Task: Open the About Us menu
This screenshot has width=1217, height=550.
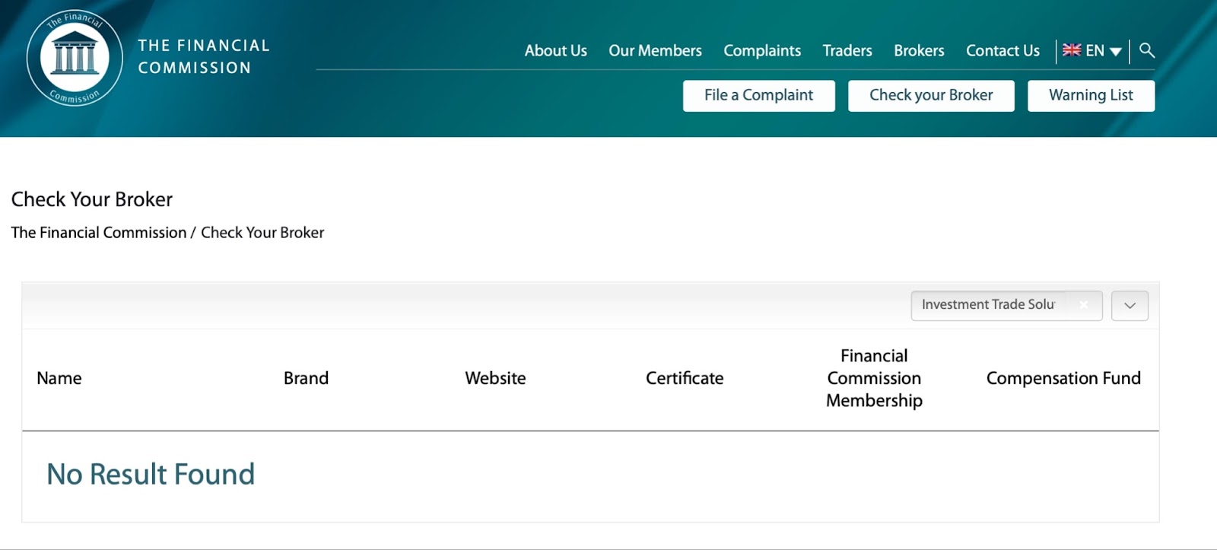Action: pyautogui.click(x=555, y=51)
